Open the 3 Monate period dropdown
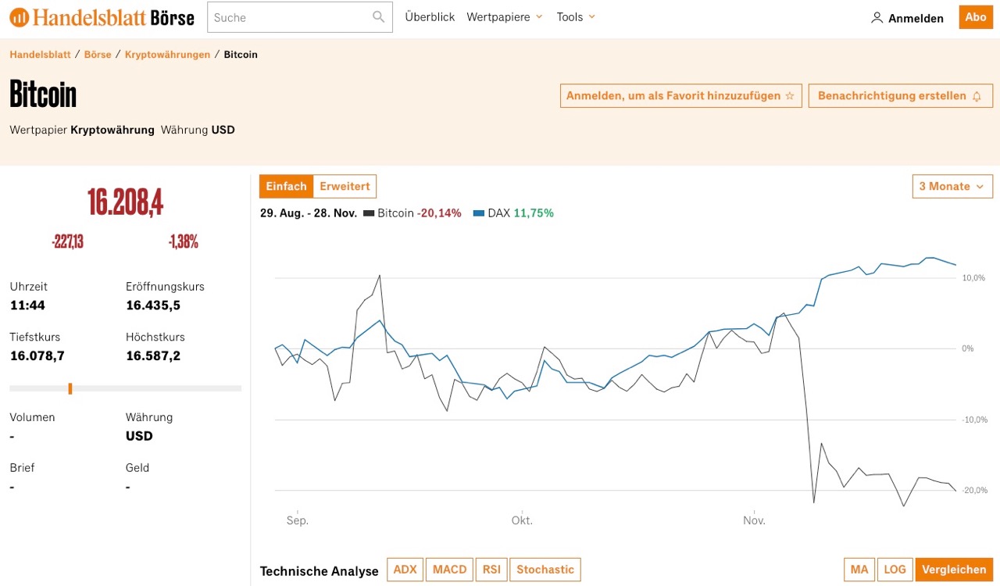The width and height of the screenshot is (1000, 586). click(952, 187)
